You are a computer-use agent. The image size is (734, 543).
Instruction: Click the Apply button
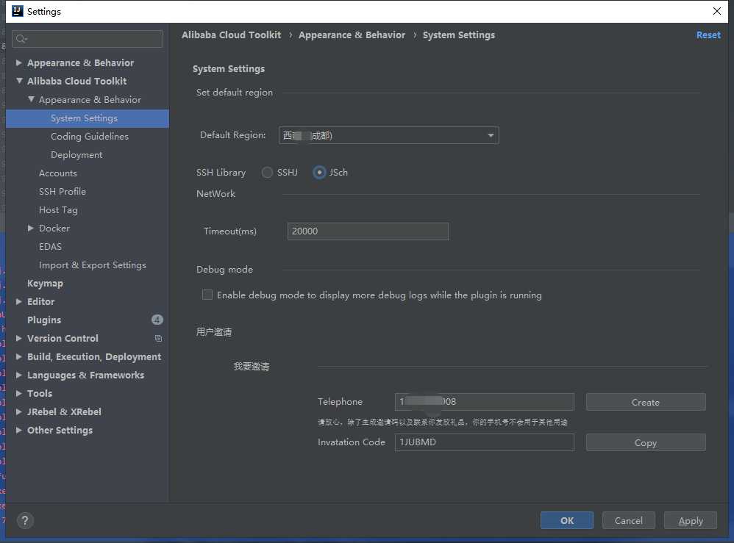coord(691,520)
